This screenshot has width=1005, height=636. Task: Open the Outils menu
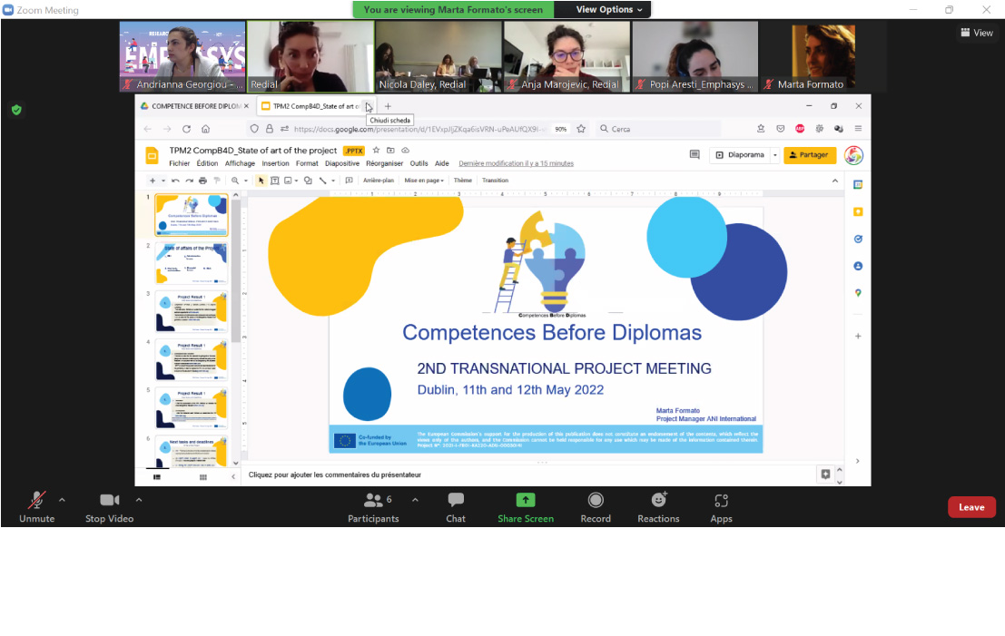419,163
